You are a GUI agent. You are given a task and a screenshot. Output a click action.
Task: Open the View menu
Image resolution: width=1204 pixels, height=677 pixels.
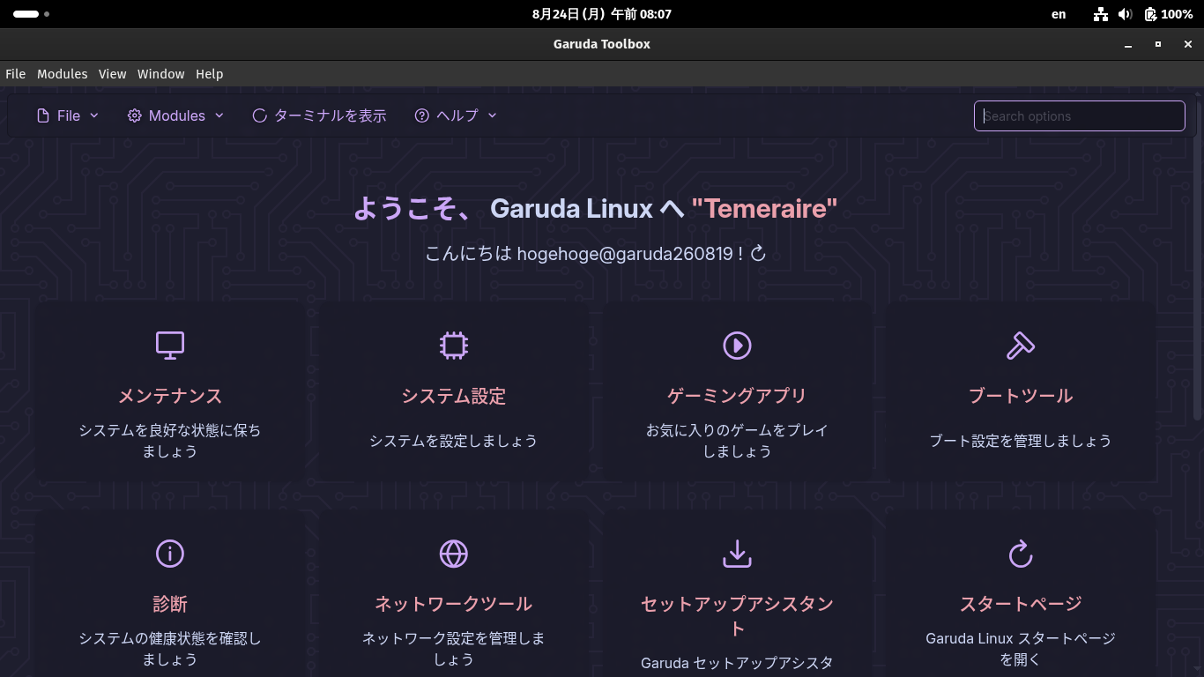coord(113,74)
